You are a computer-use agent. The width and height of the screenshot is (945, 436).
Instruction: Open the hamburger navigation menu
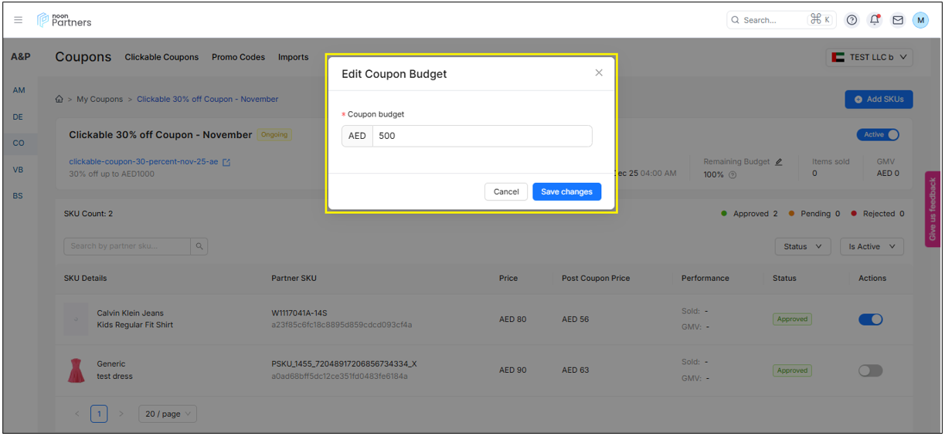[x=19, y=20]
